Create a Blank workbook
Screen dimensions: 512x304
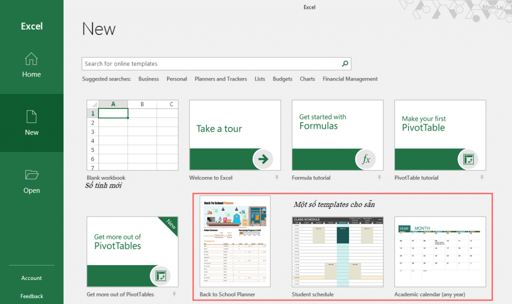click(132, 135)
